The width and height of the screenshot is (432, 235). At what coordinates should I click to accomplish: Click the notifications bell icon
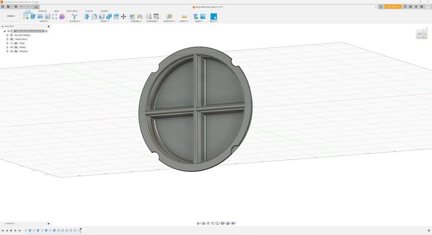(416, 7)
